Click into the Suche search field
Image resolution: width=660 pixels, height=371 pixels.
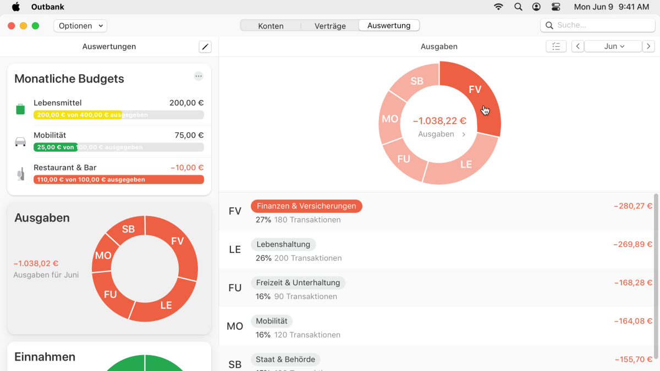(597, 25)
